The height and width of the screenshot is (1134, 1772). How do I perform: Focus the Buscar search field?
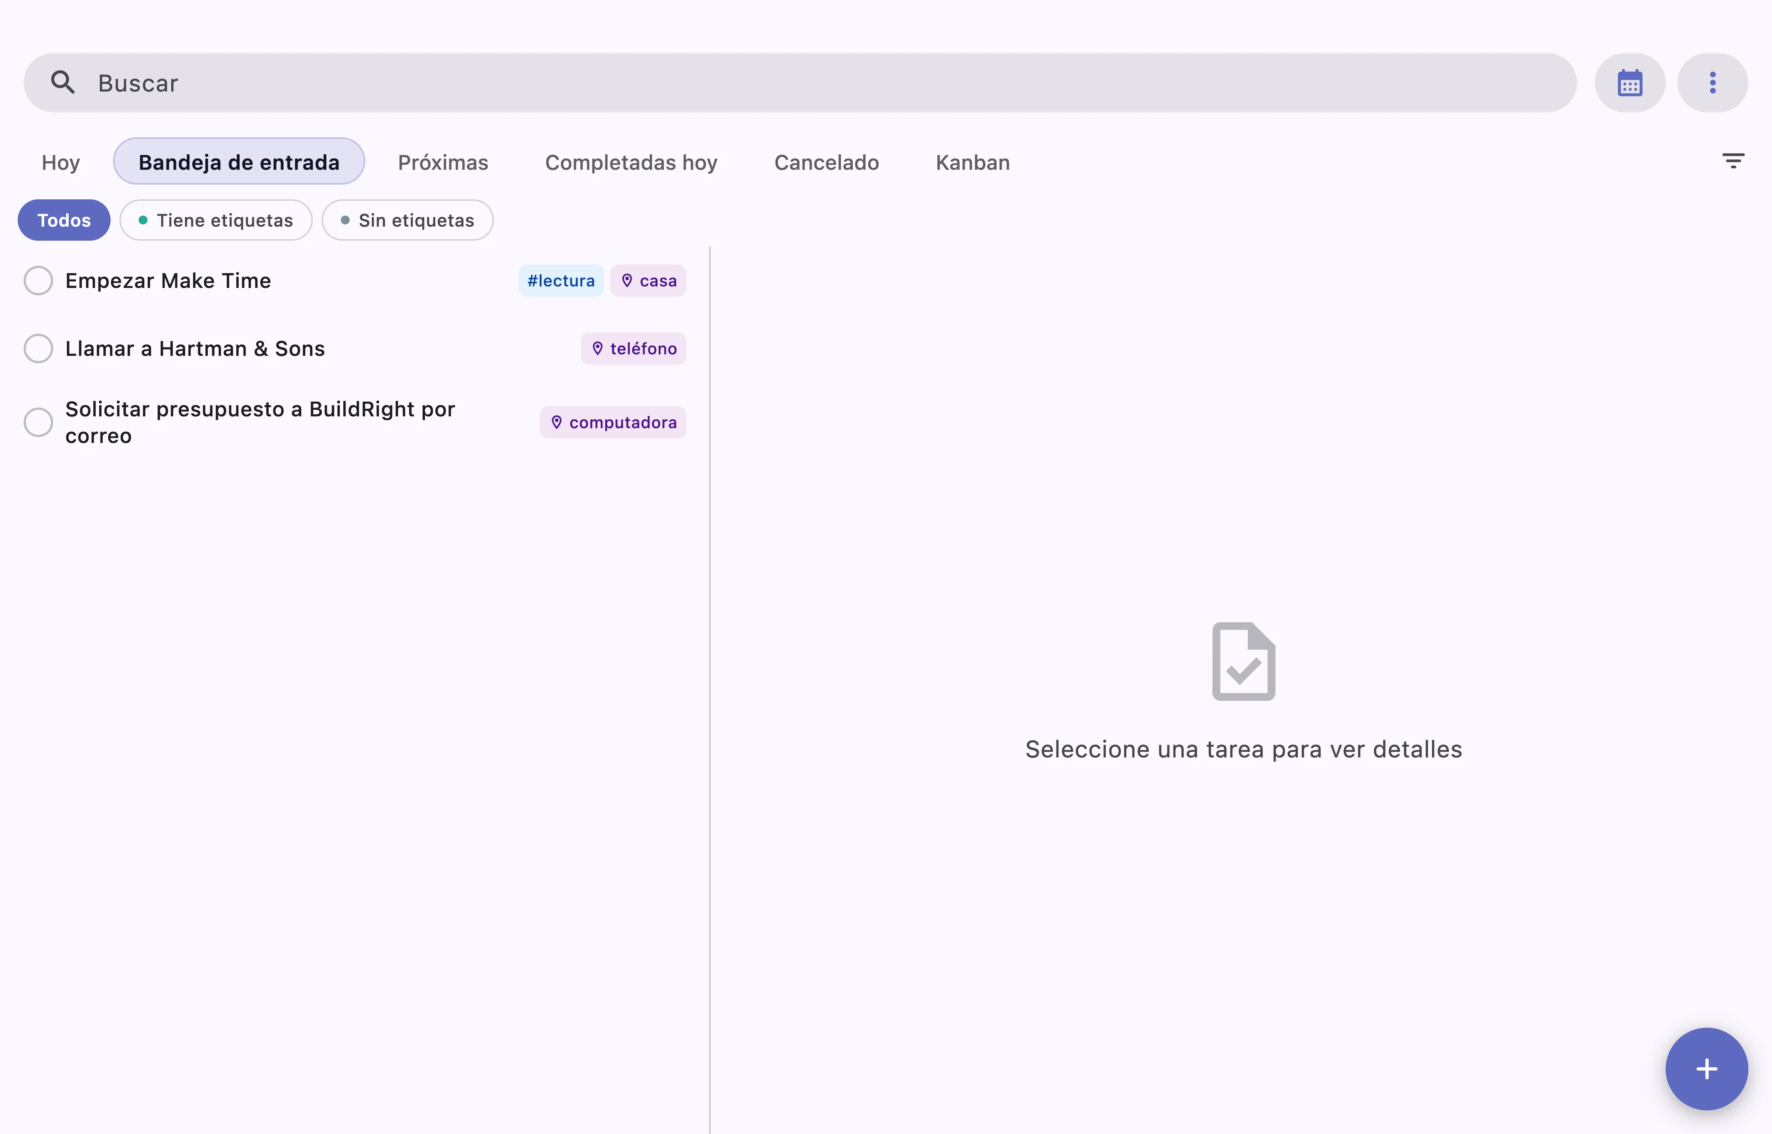pyautogui.click(x=800, y=82)
